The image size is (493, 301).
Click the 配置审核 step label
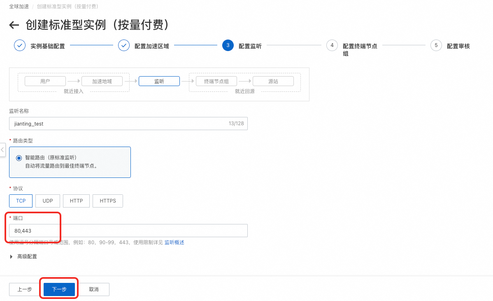[x=458, y=46]
